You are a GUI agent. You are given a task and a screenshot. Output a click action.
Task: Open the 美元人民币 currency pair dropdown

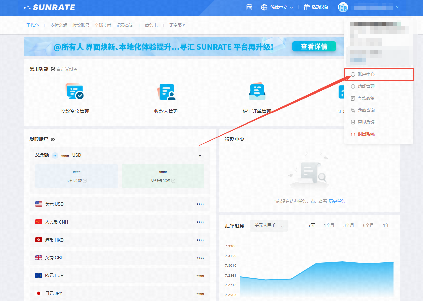click(269, 226)
